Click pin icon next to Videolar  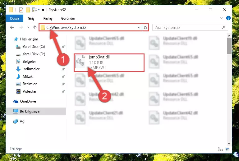coord(63,91)
